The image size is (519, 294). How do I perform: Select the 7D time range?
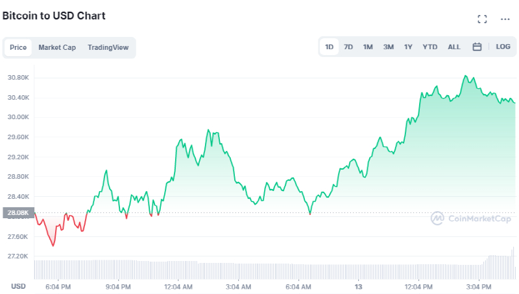tap(348, 47)
